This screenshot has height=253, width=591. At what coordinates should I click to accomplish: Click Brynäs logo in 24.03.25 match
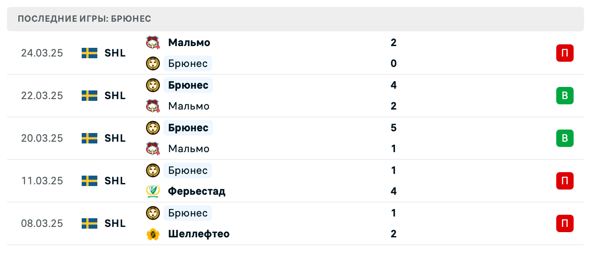click(x=153, y=63)
